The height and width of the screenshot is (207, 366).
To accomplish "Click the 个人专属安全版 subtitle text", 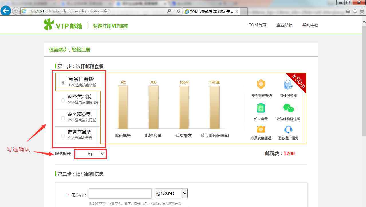I will pyautogui.click(x=80, y=138).
